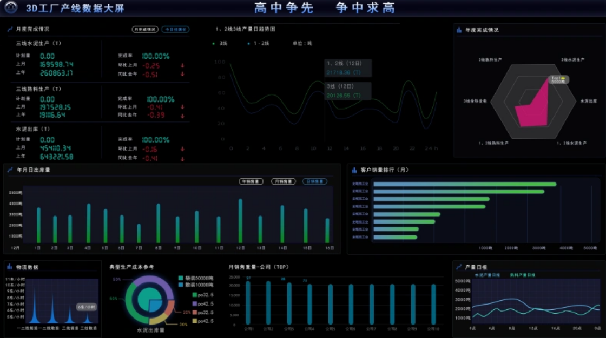This screenshot has width=606, height=338.
Task: Switch to the 月完成情况 pill tab
Action: click(x=145, y=29)
